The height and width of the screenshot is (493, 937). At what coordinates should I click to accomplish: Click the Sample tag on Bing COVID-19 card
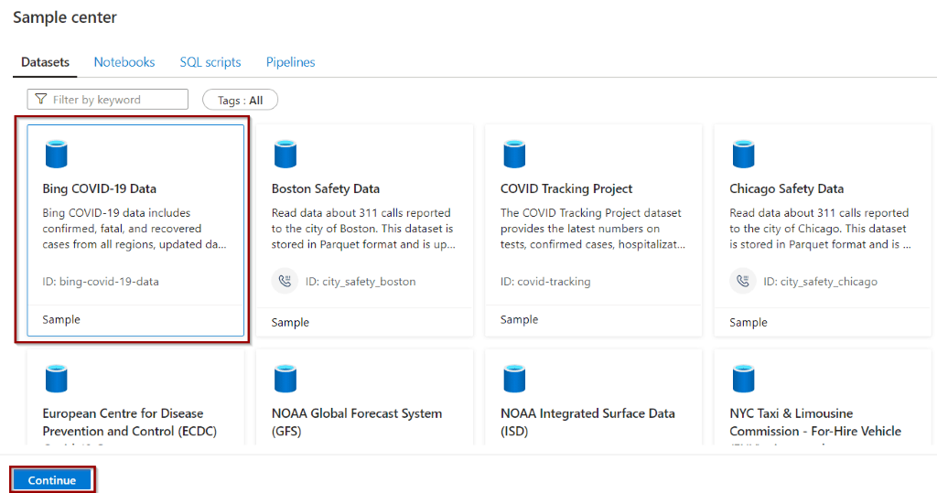click(x=61, y=320)
